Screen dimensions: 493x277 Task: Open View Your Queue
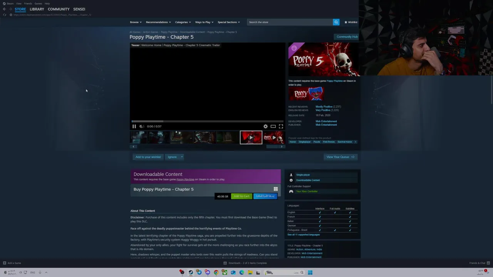[340, 157]
